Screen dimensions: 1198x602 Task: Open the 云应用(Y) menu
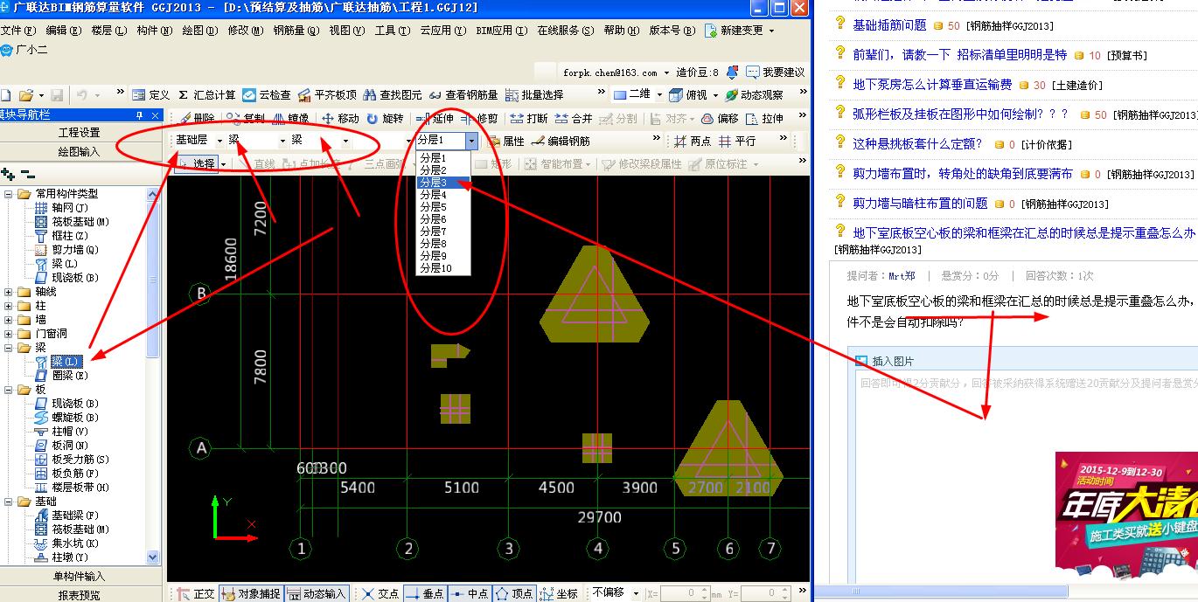(442, 30)
